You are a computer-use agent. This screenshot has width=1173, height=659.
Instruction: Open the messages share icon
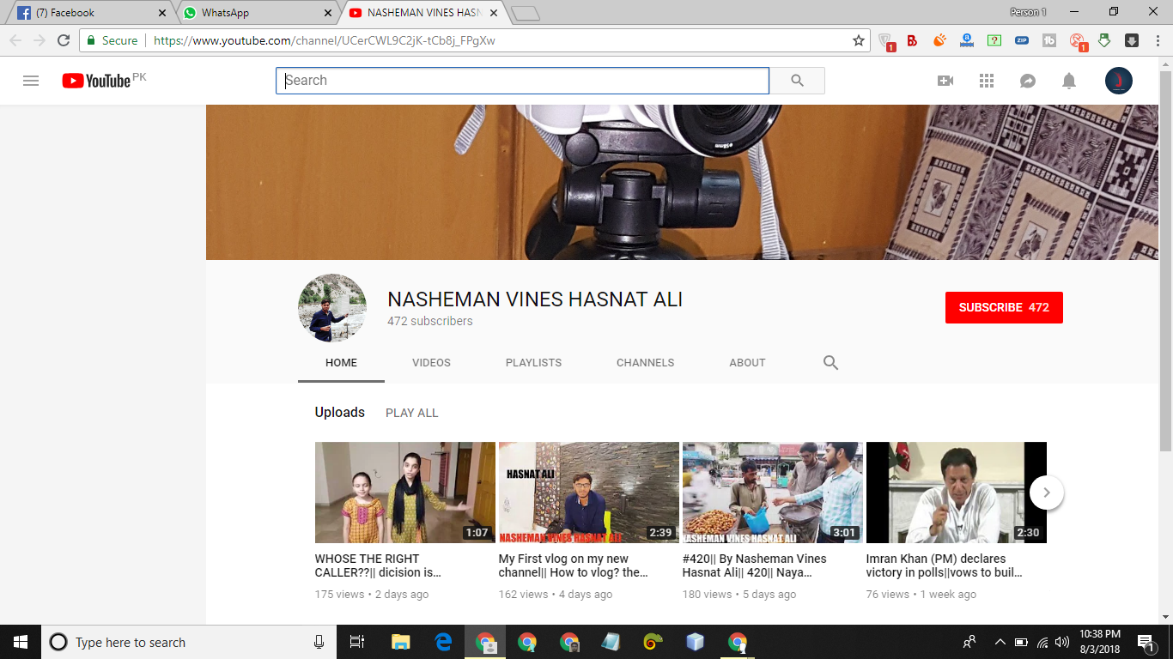1027,81
